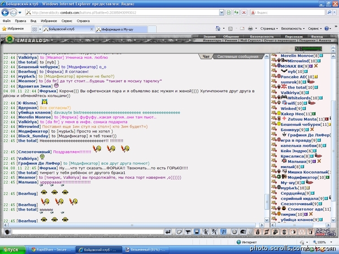339x254 pixels.
Task: Click the Print icon
Action: point(250,29)
